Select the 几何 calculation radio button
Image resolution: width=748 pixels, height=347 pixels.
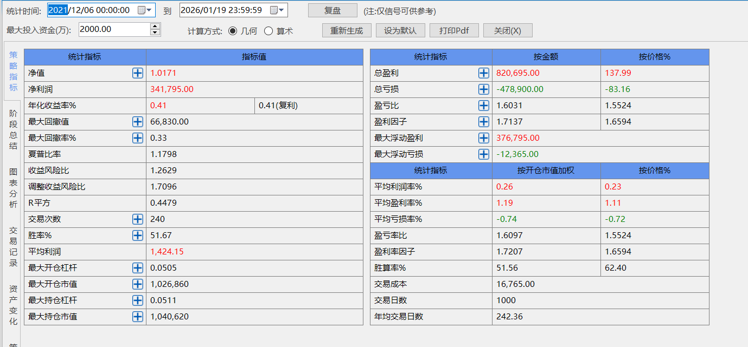[x=233, y=31]
